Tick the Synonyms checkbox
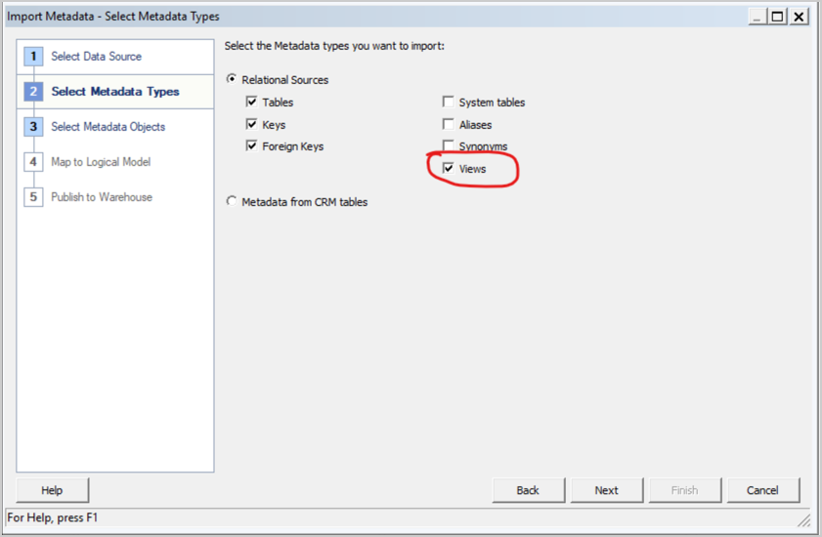The image size is (822, 537). coord(449,146)
